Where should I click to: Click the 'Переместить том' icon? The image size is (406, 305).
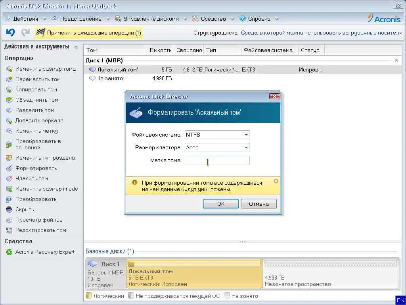(x=9, y=79)
